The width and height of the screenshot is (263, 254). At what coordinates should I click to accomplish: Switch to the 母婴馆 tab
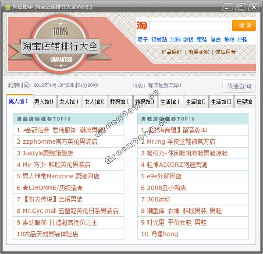[x=245, y=102]
